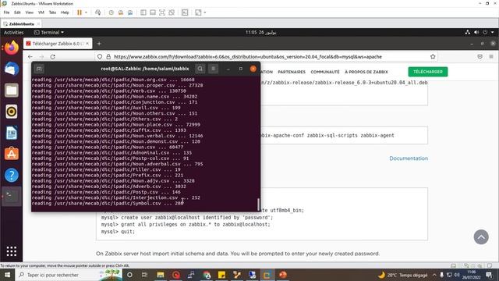This screenshot has width=499, height=281.
Task: Click Send Ctrl+Alt+Del toolbar icon
Action: click(98, 12)
